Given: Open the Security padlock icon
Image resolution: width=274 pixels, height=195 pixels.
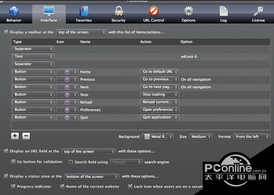Looking at the screenshot, I should pyautogui.click(x=119, y=11).
